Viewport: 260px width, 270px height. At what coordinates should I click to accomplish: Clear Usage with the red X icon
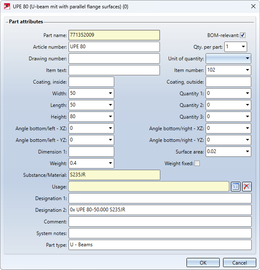247,186
